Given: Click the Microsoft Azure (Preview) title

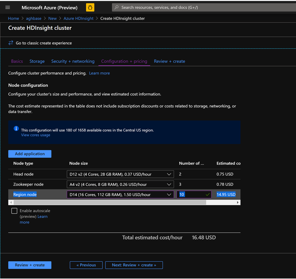Looking at the screenshot, I should point(49,7).
